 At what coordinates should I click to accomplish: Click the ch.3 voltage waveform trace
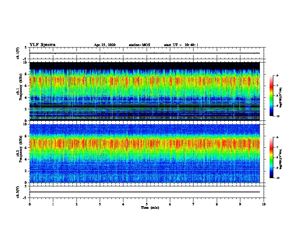point(145,192)
